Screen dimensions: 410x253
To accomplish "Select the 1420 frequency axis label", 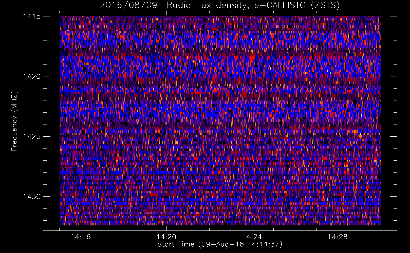I will (x=32, y=76).
